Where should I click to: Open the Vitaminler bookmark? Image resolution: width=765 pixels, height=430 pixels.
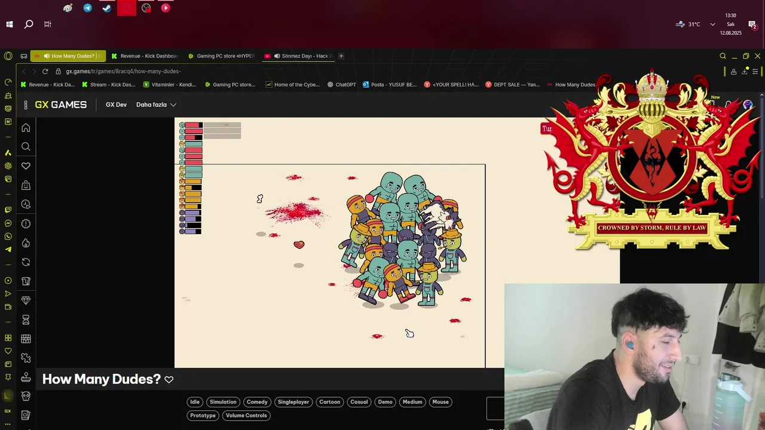(x=170, y=85)
